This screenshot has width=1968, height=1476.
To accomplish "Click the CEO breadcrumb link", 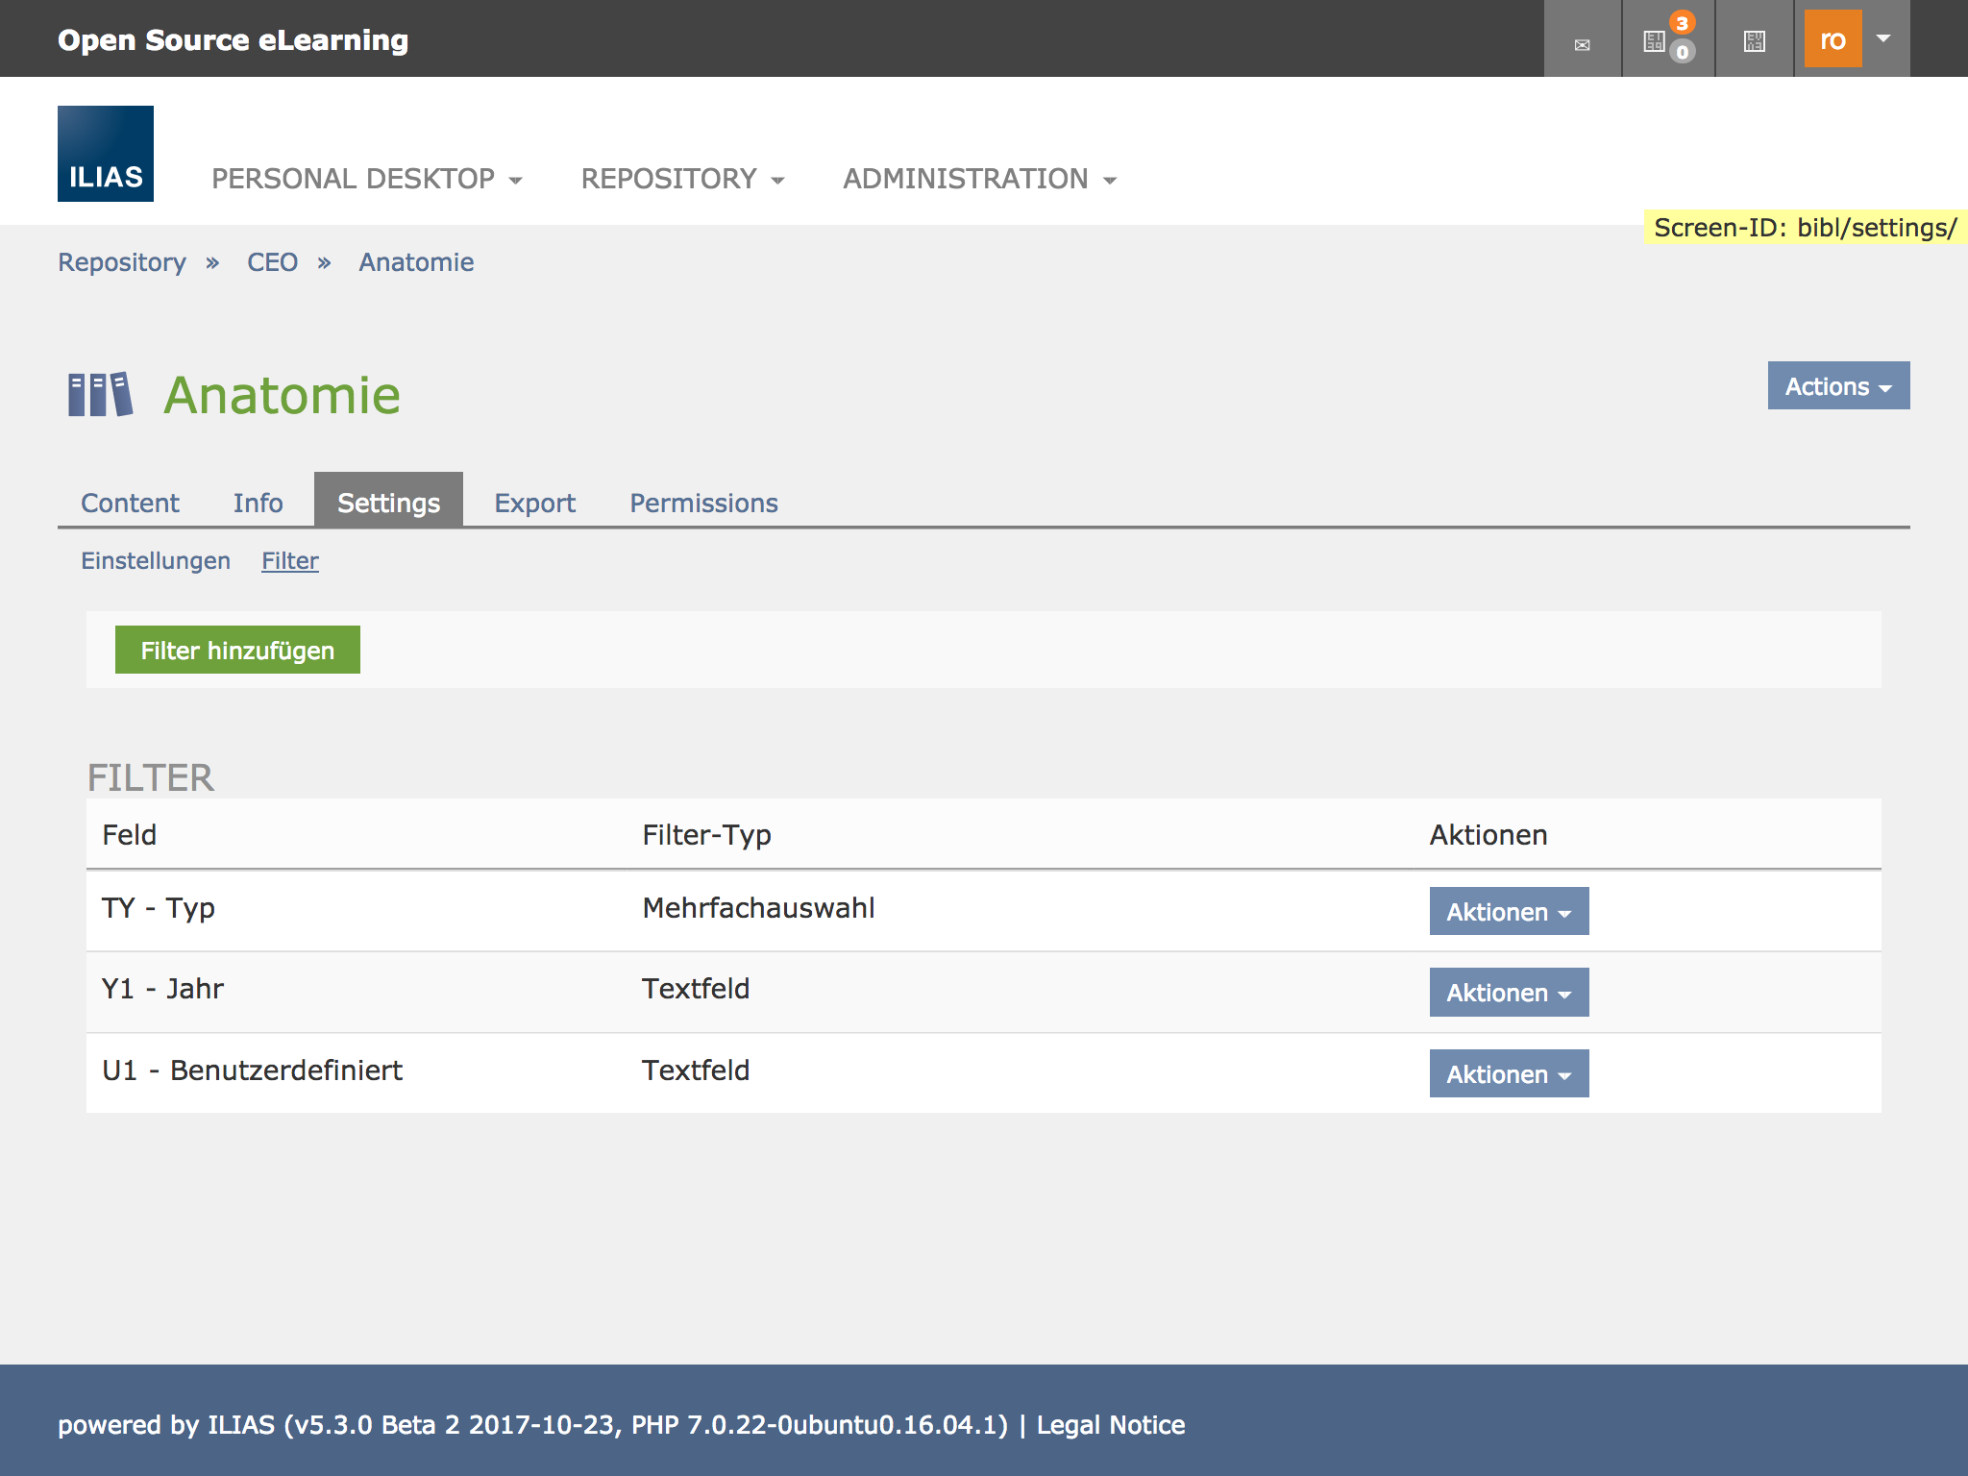I will tap(272, 262).
